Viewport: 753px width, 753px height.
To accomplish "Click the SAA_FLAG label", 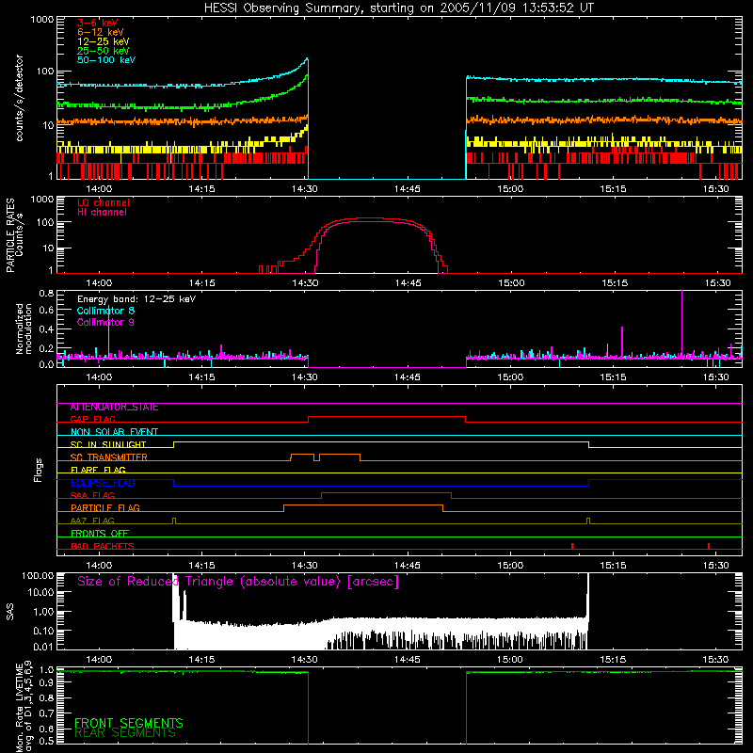I will (x=92, y=496).
